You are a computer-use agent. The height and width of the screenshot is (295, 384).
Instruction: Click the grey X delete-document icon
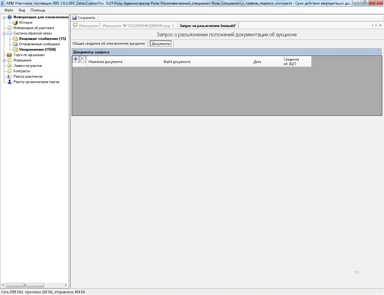(82, 59)
